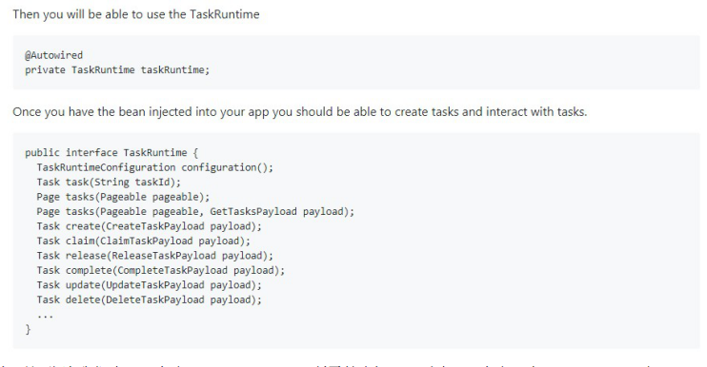Click the 'Task task(String taskId);' line
707x367 pixels.
tap(109, 183)
